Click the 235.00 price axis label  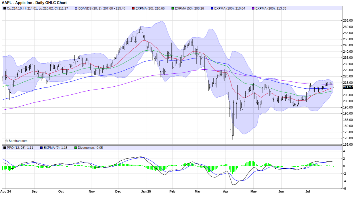348,58
